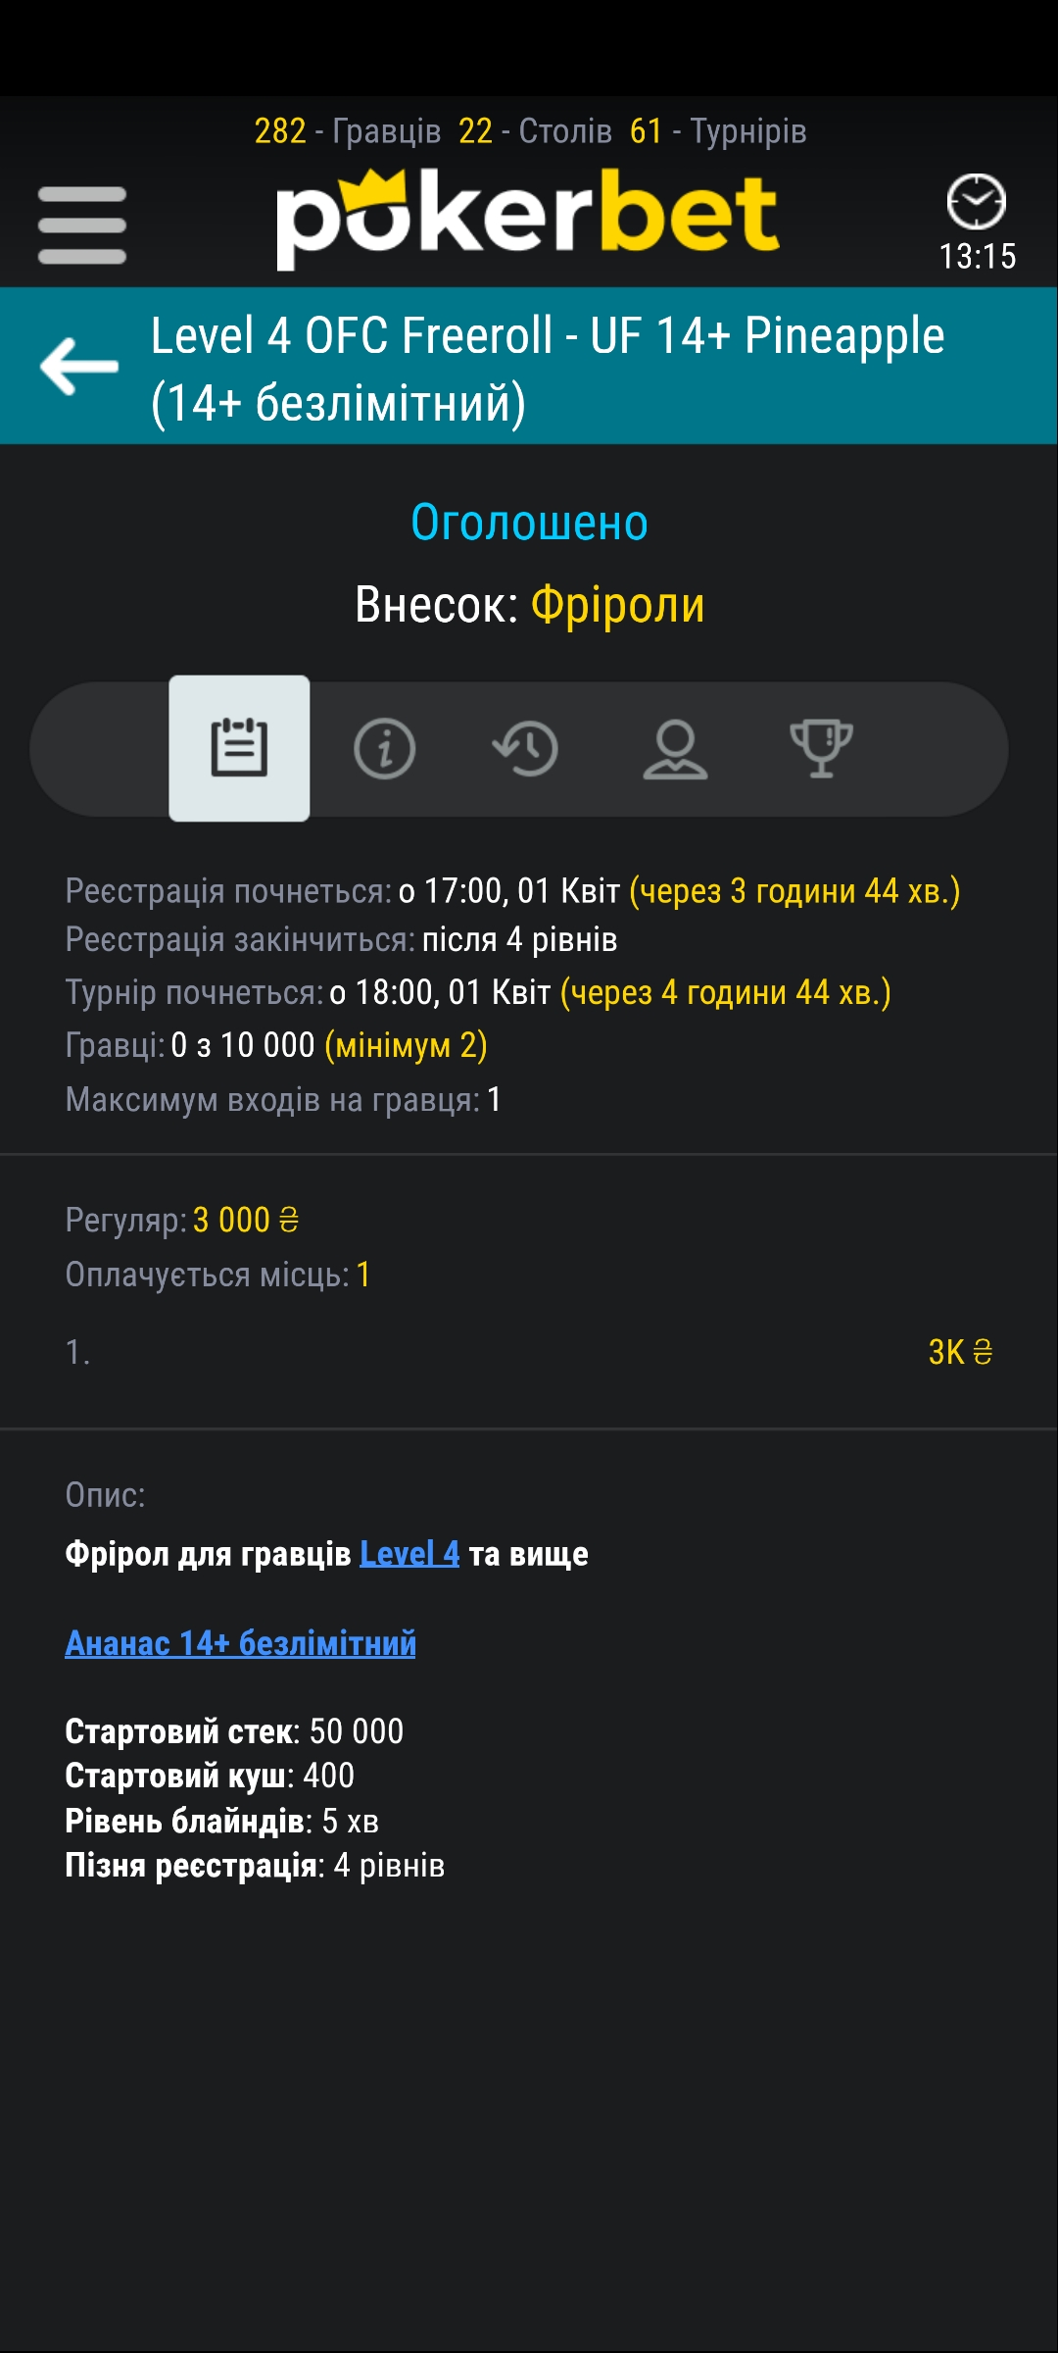Tap the pokerbet logo
Image resolution: width=1058 pixels, height=2353 pixels.
527,218
